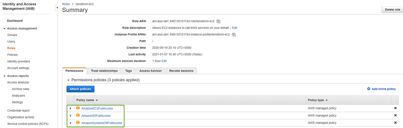Image resolution: width=403 pixels, height=128 pixels.
Task: Click the Summary page heading
Action: 75,10
